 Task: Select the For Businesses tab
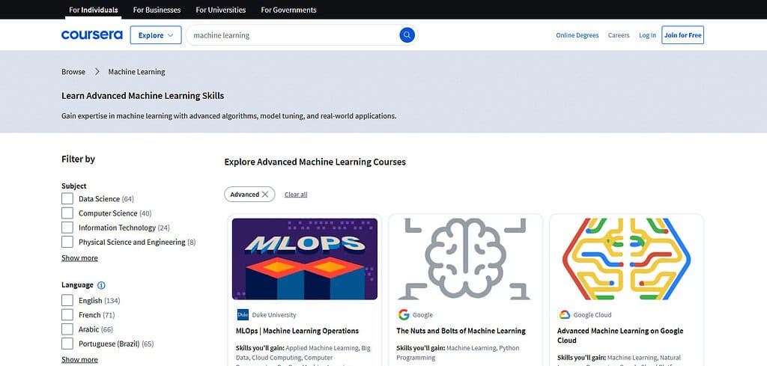157,10
